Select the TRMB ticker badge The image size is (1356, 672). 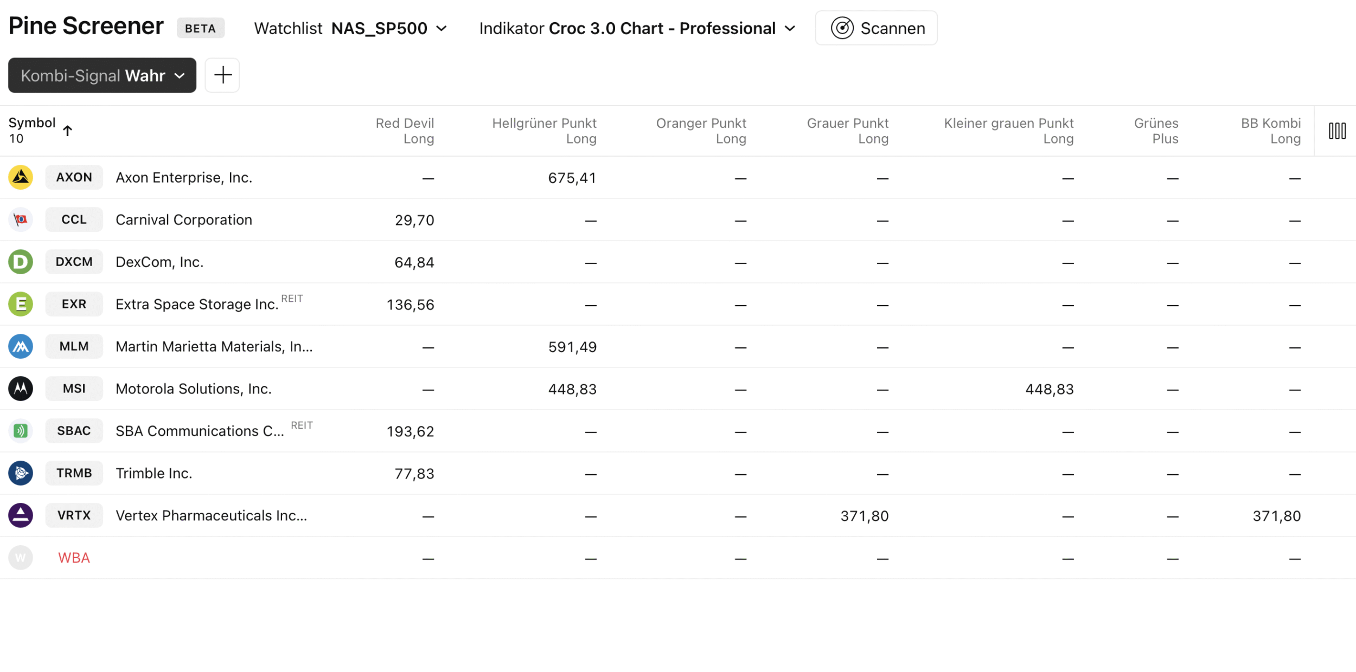point(74,473)
